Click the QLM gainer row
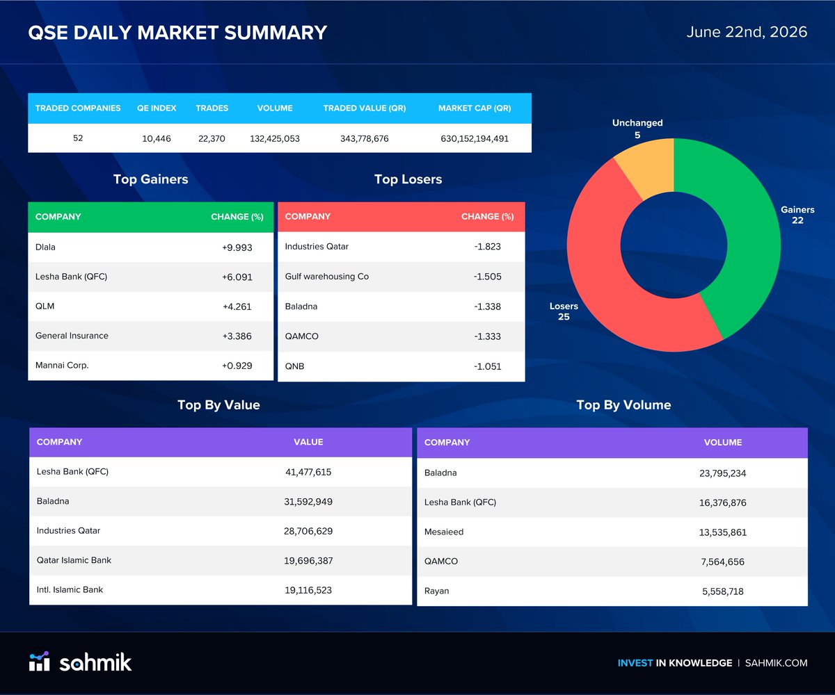The width and height of the screenshot is (835, 695). pyautogui.click(x=151, y=306)
